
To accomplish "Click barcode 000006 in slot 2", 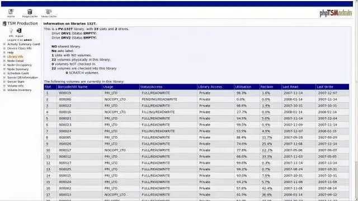I will [x=65, y=99].
